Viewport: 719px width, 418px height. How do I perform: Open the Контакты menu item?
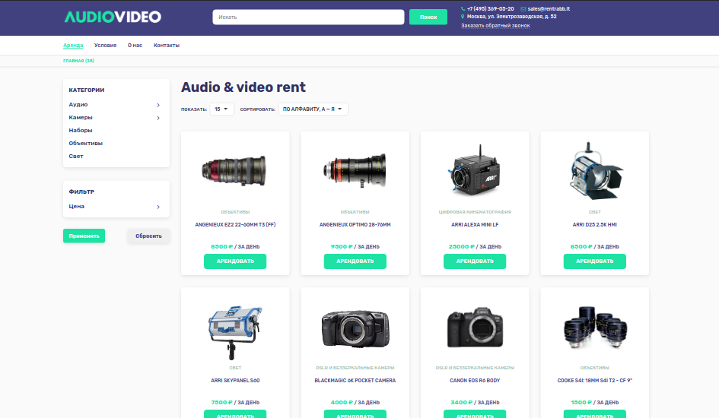pos(167,46)
